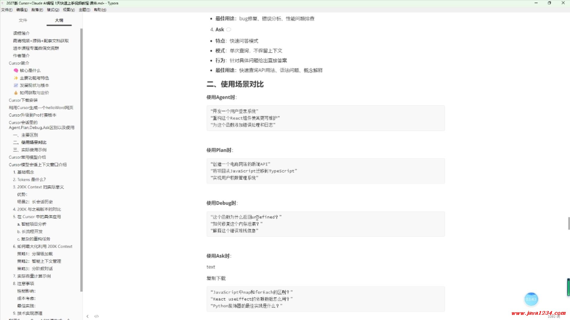Go to Cursor下载安装 outline entry

point(23,100)
